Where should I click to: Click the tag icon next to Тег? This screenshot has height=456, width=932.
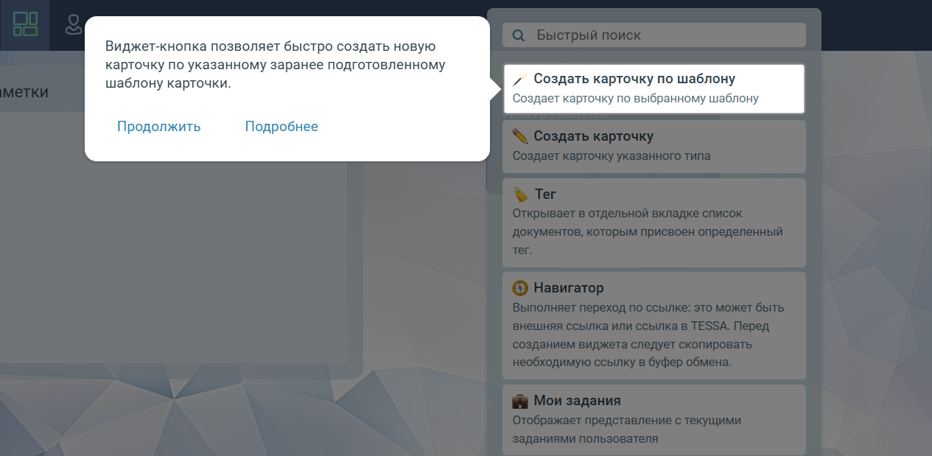pos(521,194)
